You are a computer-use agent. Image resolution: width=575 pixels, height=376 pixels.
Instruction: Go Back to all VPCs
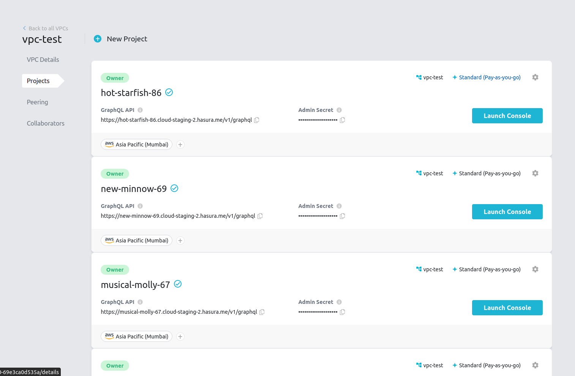[x=45, y=28]
